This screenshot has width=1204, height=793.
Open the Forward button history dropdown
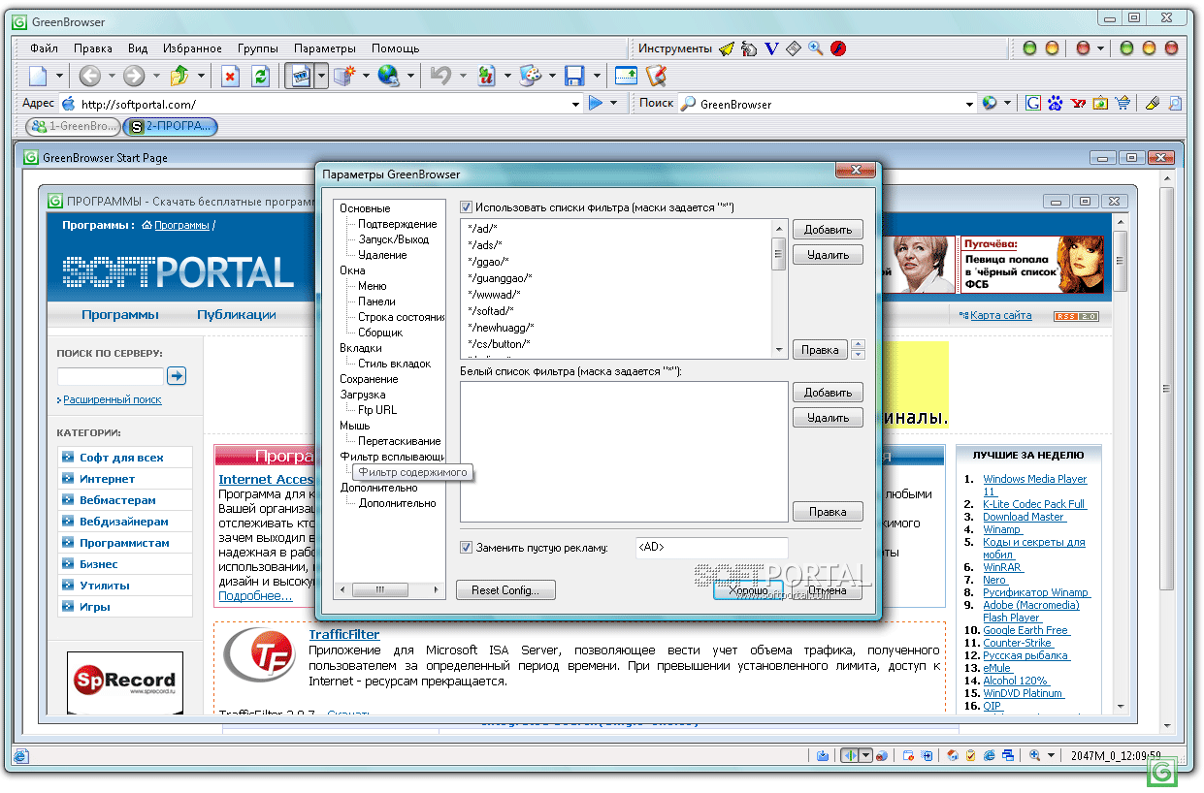coord(155,76)
